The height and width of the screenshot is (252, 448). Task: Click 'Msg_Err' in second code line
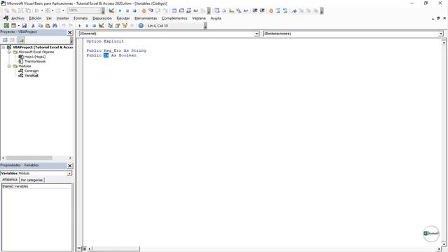[112, 50]
